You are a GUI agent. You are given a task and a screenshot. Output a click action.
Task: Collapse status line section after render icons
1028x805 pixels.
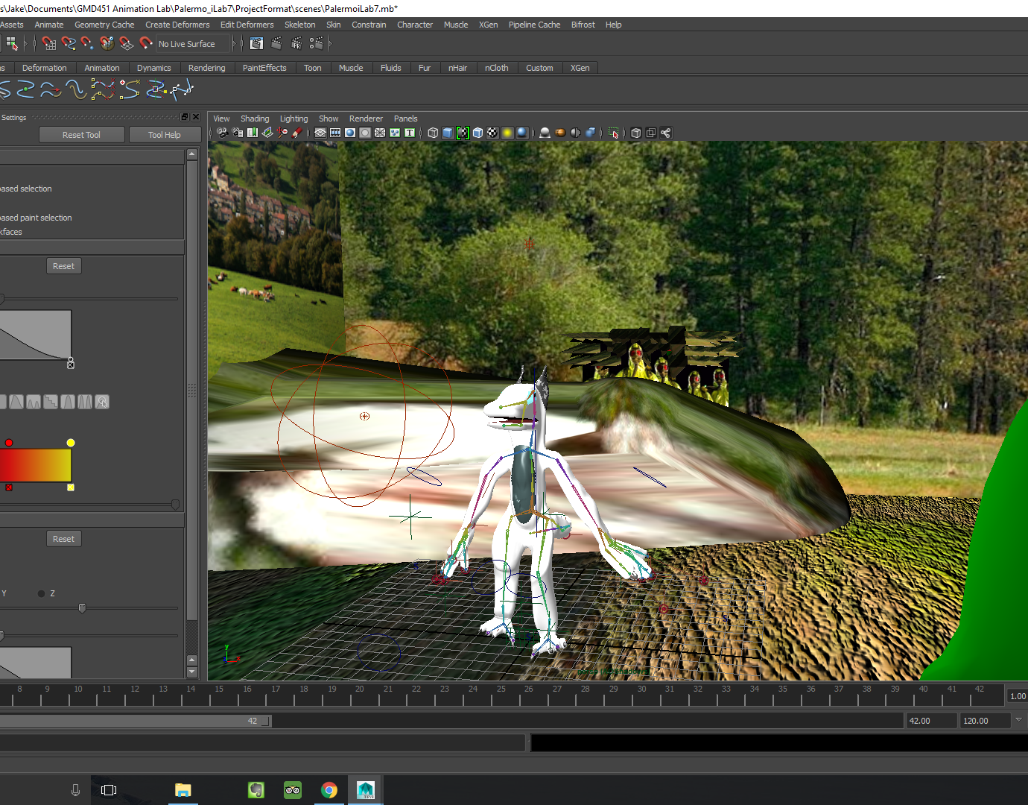[330, 43]
